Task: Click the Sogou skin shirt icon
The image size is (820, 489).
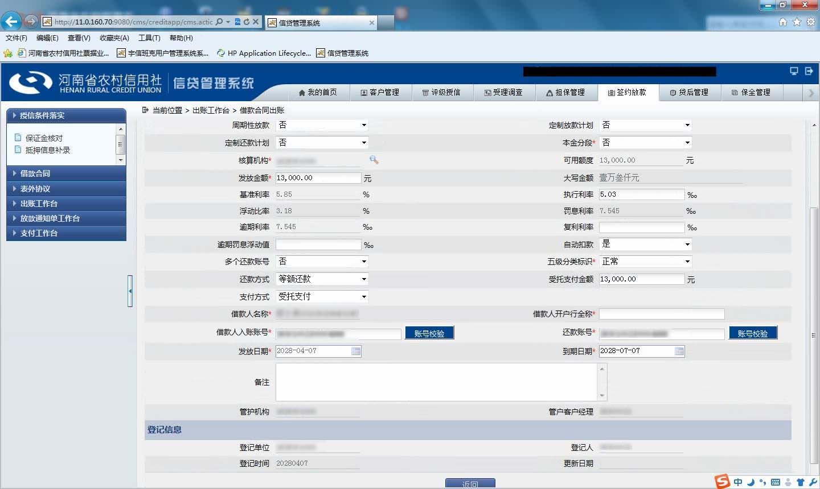Action: [x=800, y=482]
